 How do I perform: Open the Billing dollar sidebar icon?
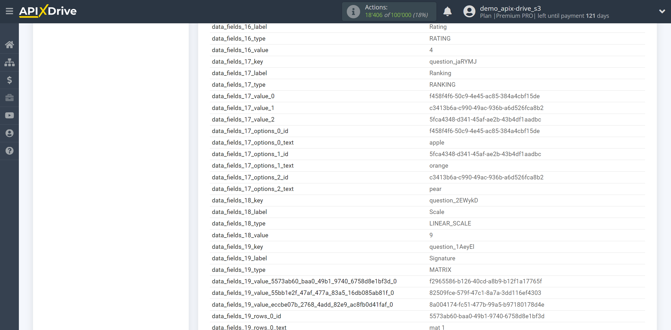(x=9, y=80)
